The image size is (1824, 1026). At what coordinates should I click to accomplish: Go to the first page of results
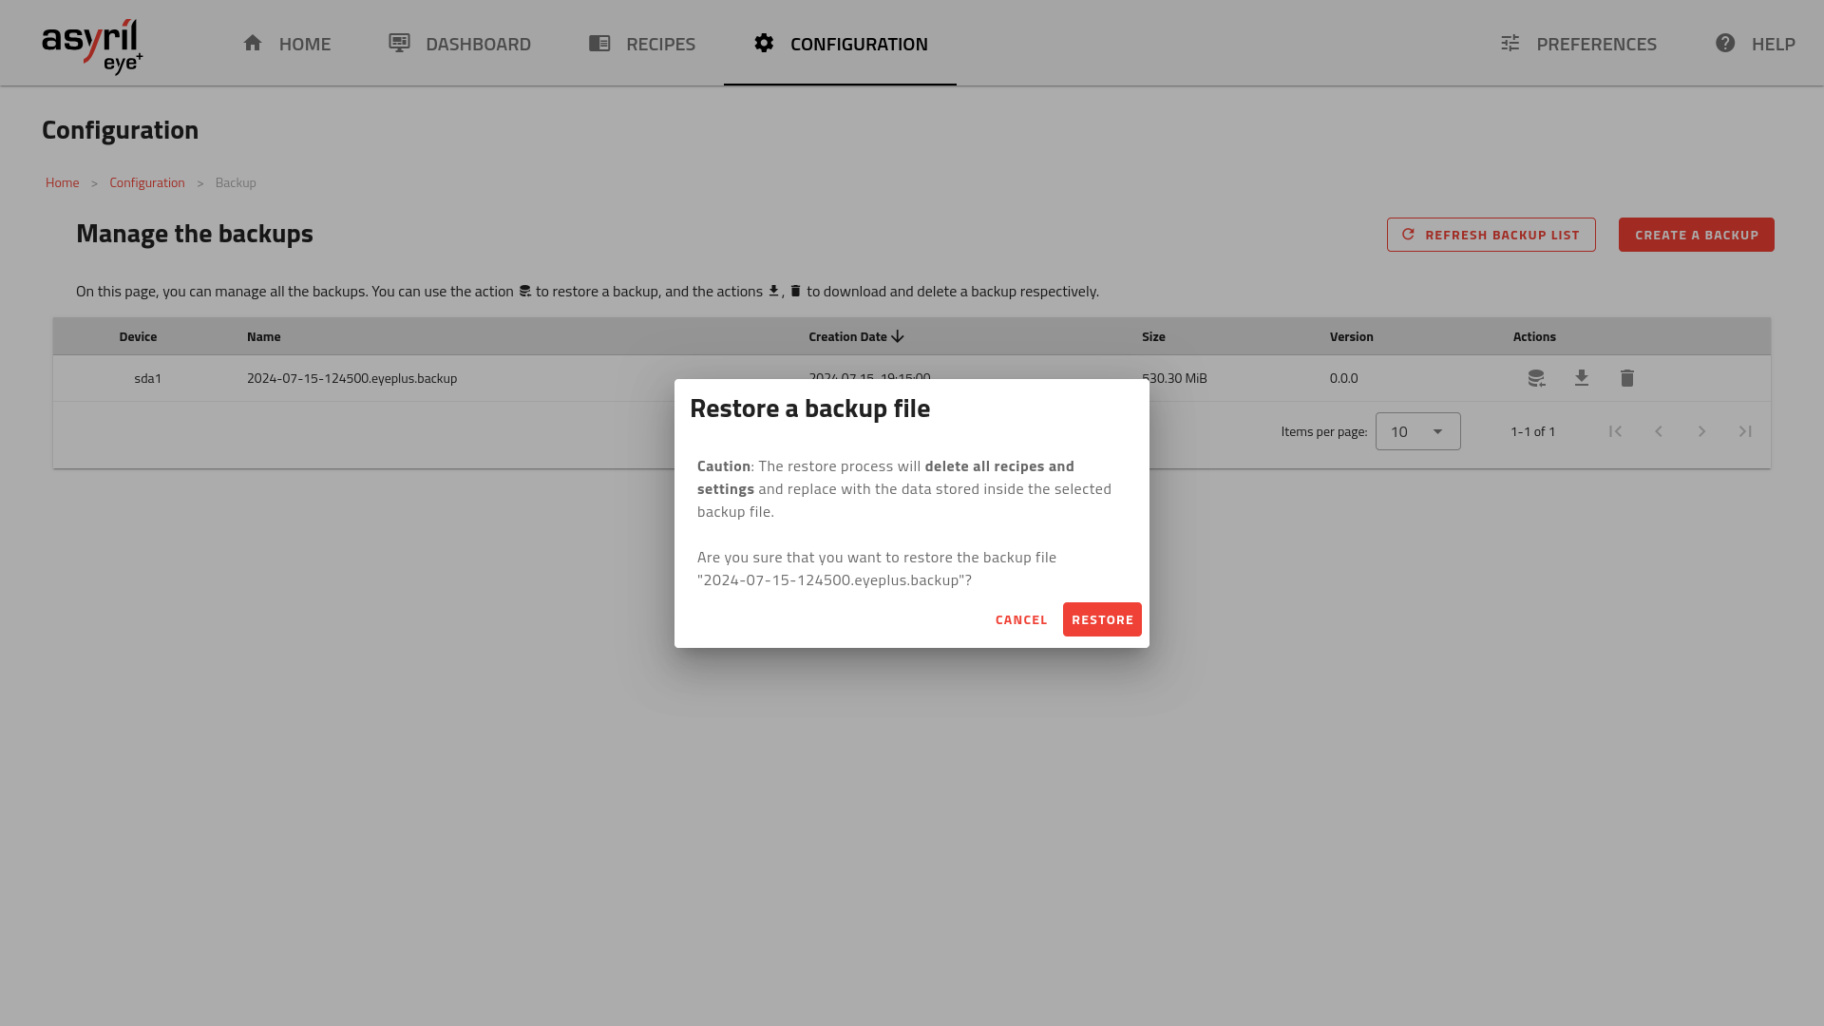coord(1615,431)
